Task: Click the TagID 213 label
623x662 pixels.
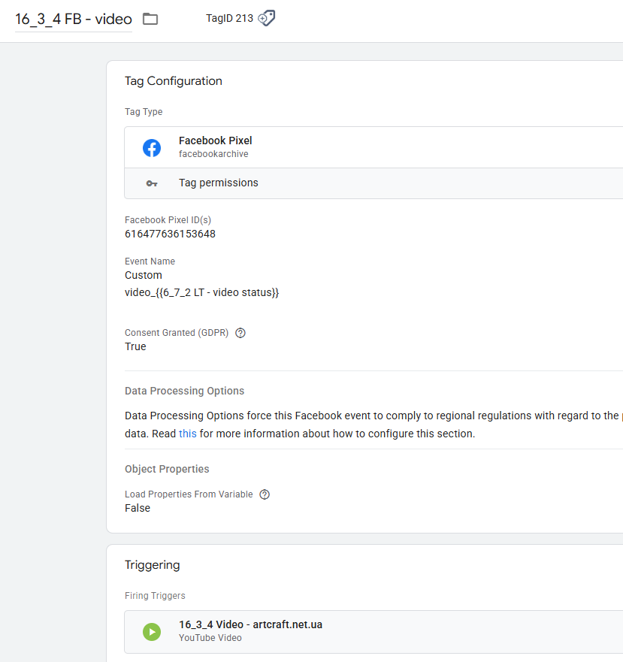Action: [229, 18]
